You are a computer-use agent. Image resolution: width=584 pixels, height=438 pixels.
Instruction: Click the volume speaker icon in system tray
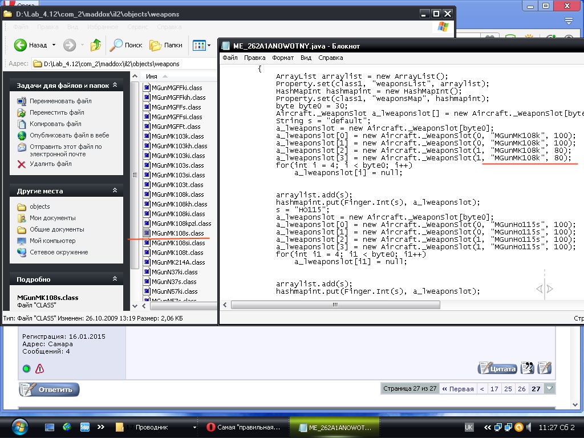(x=530, y=427)
